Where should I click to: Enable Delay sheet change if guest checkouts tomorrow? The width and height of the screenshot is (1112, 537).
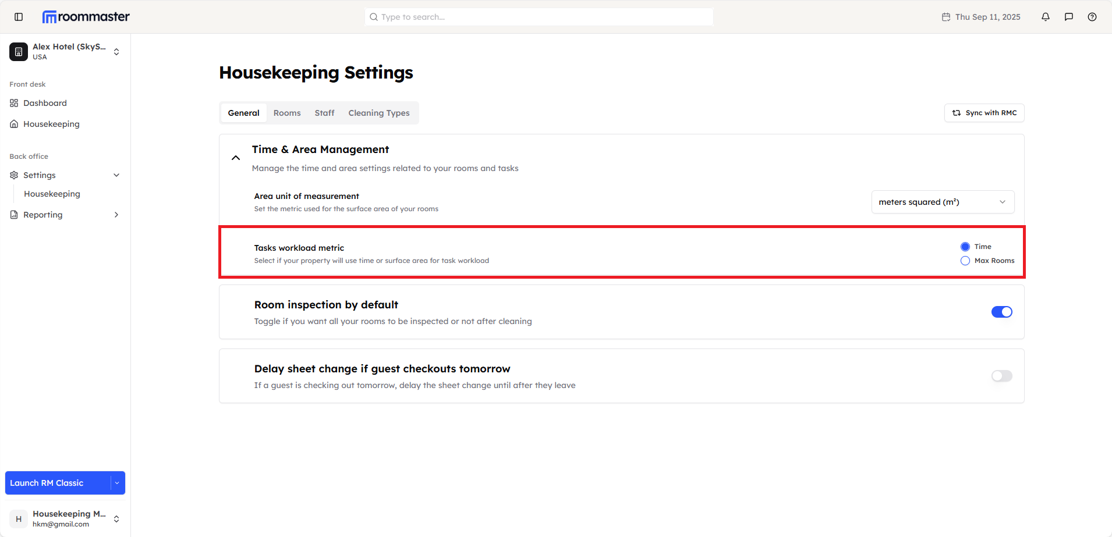click(x=1001, y=376)
